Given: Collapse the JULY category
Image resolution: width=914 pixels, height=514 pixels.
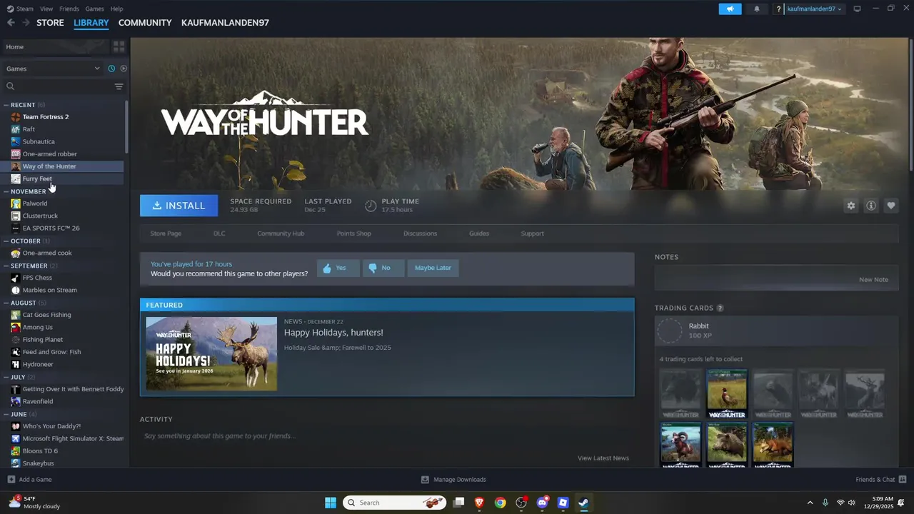Looking at the screenshot, I should [6, 377].
